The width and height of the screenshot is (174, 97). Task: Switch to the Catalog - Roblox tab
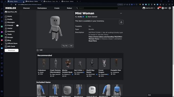coord(15,1)
